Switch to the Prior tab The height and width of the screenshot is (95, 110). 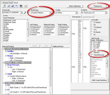[x=15, y=3]
